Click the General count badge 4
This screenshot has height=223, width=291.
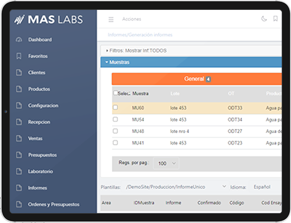click(x=208, y=79)
